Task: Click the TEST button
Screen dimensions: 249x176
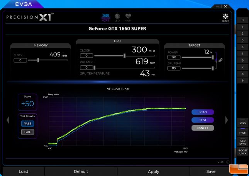Action: pos(203,120)
